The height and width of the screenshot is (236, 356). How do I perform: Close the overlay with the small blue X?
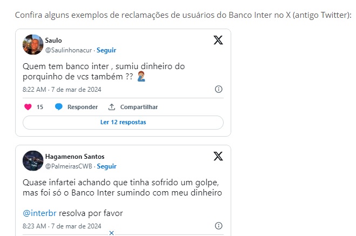111,233
